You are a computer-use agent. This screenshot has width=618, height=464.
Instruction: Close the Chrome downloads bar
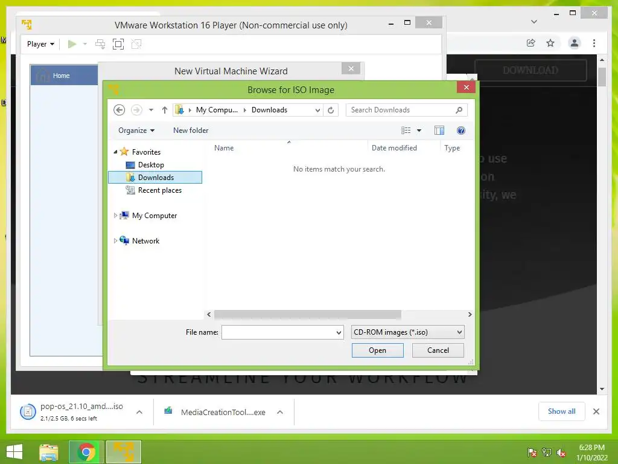click(596, 411)
